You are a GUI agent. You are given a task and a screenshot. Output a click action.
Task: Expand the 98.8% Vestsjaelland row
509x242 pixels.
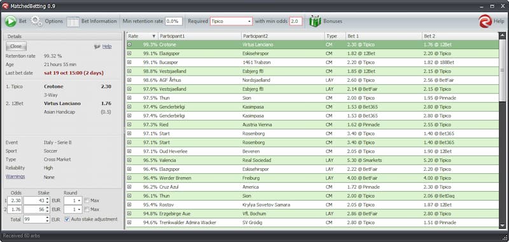click(x=129, y=71)
